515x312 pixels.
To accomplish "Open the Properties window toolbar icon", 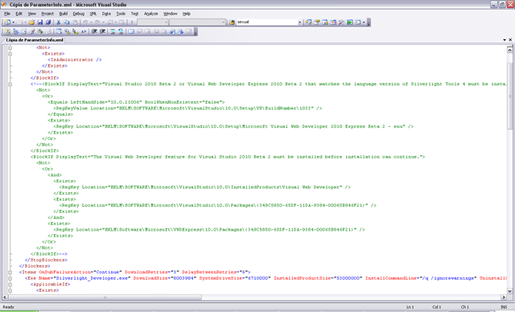I will click(316, 22).
